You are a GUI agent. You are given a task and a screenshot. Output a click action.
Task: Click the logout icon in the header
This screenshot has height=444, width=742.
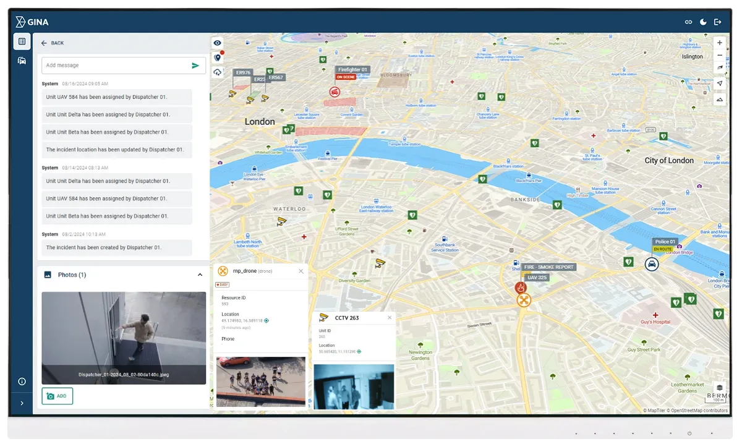718,22
